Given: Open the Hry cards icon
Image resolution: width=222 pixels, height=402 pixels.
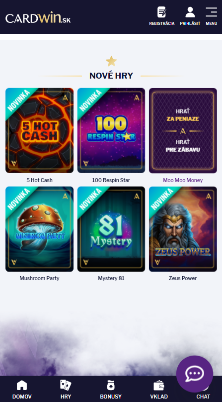Looking at the screenshot, I should click(x=66, y=385).
